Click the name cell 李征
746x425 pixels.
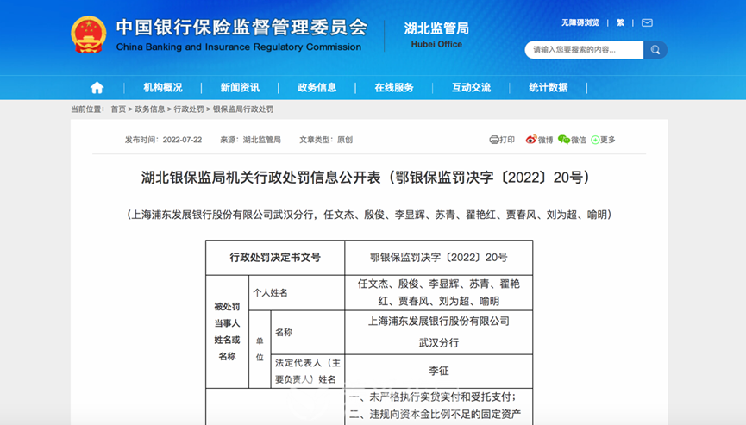point(439,372)
